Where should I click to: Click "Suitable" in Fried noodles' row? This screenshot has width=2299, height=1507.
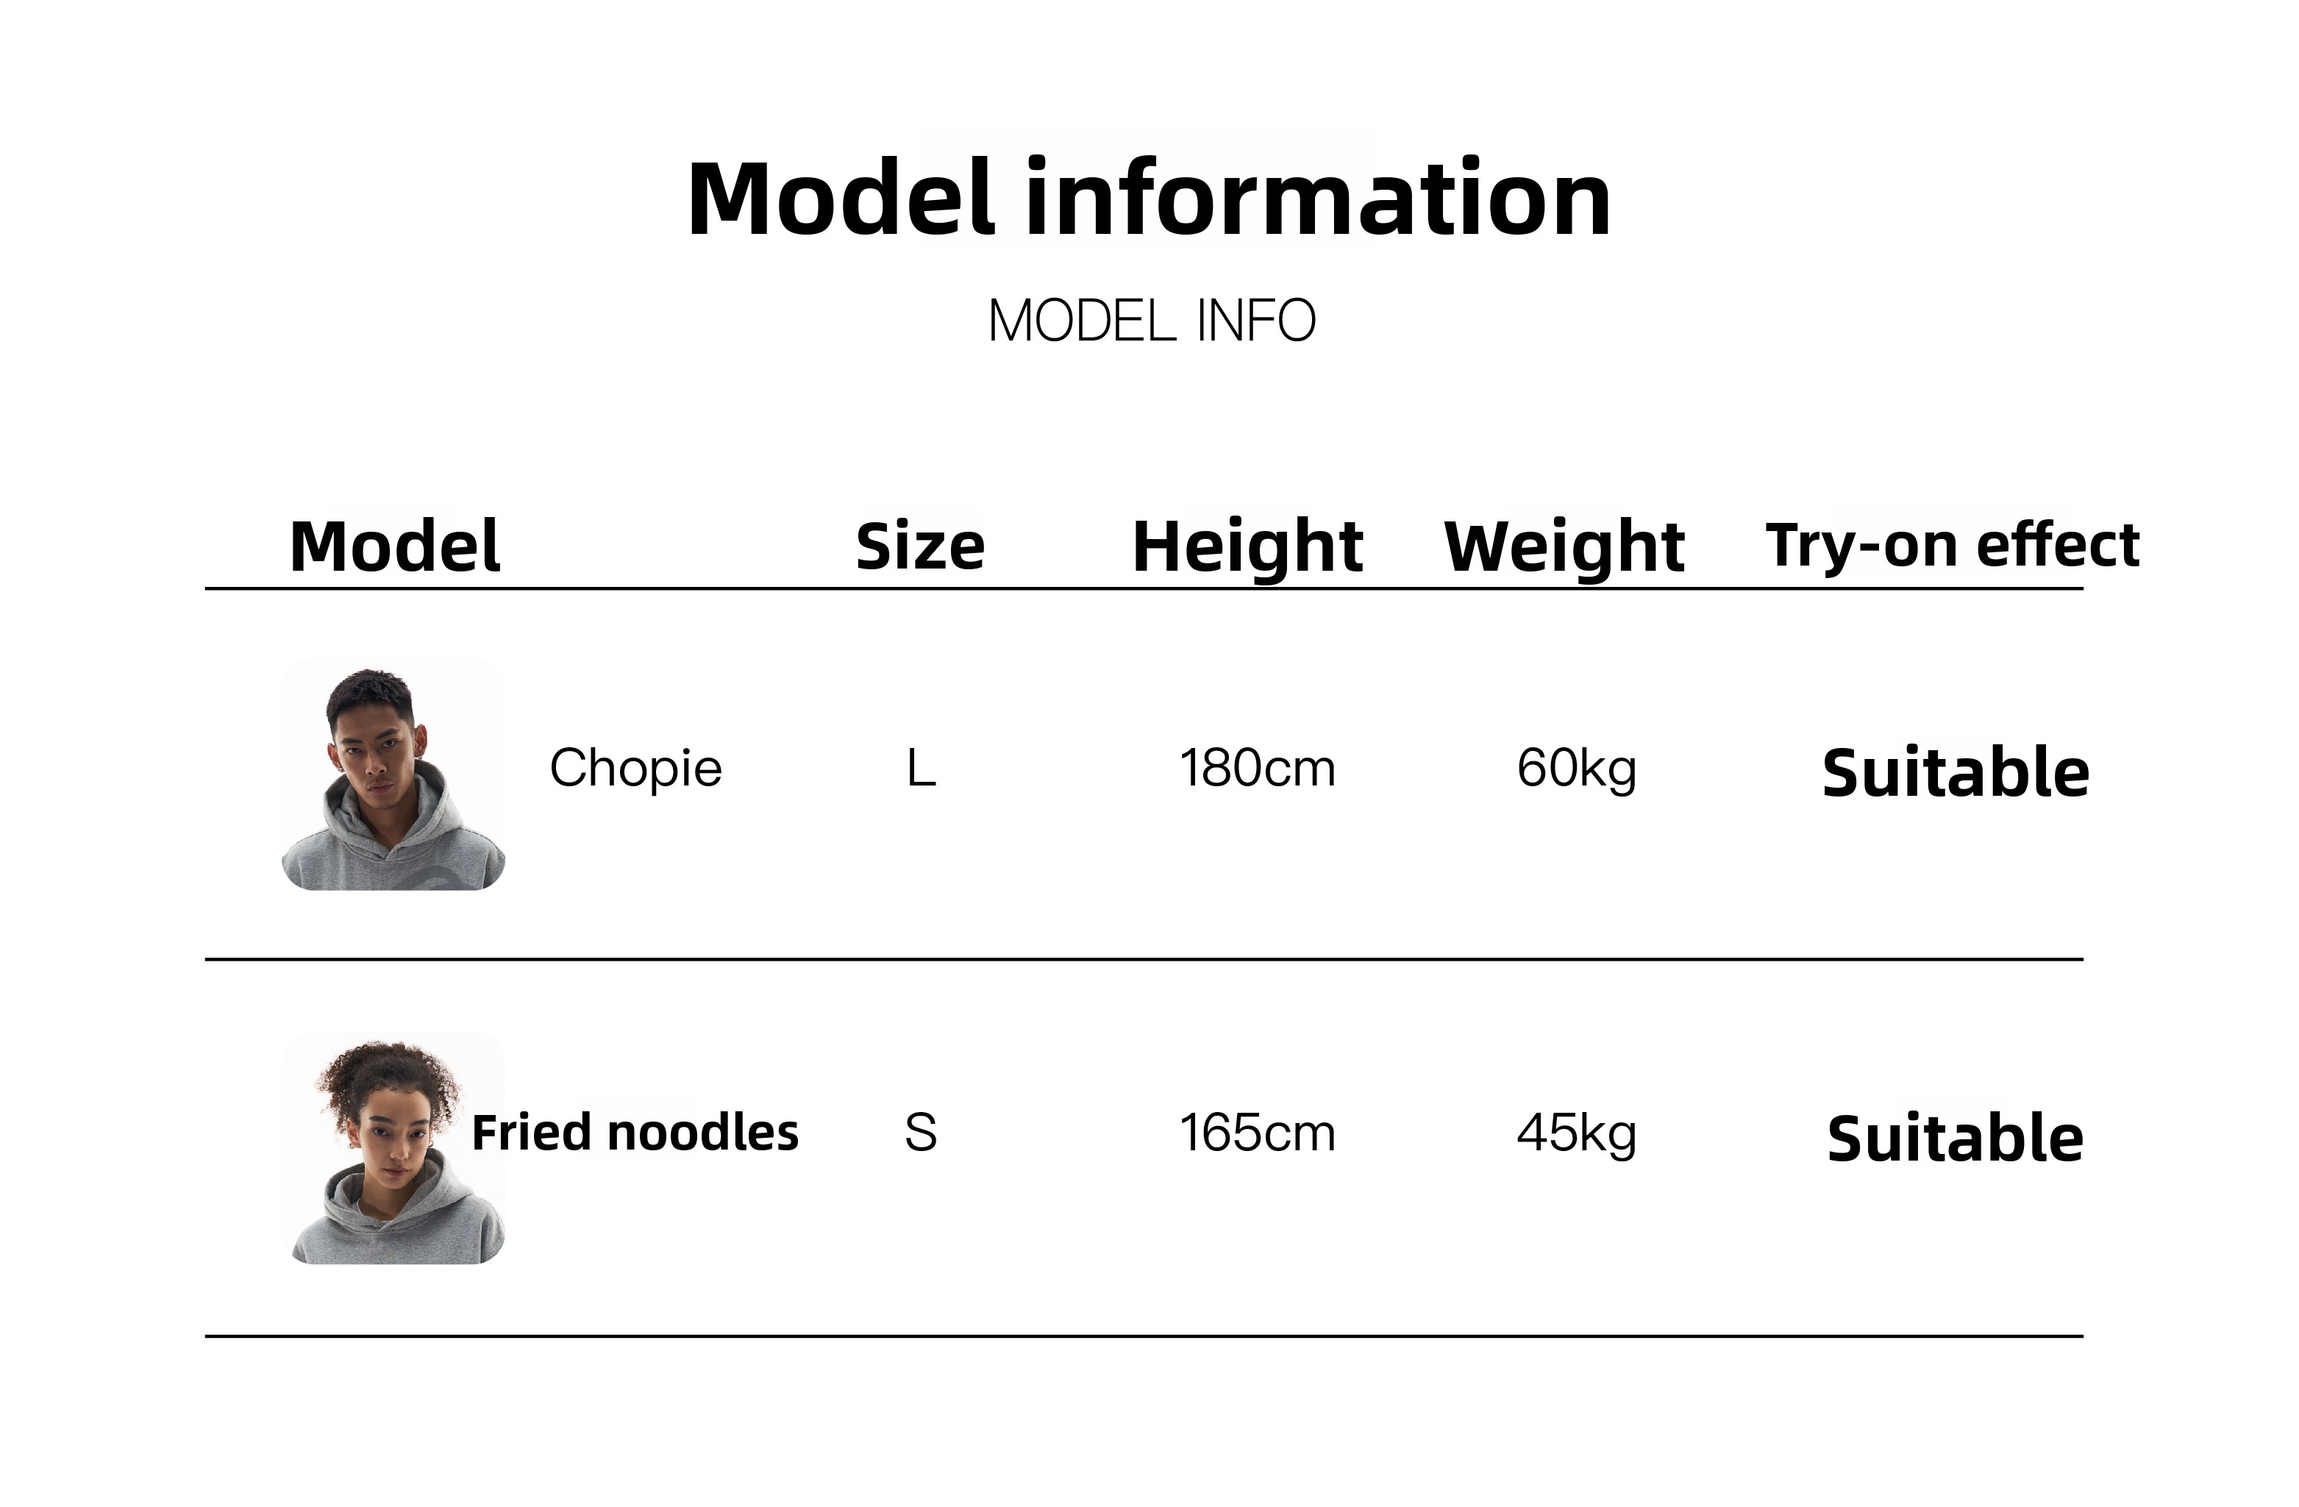click(x=1955, y=1138)
